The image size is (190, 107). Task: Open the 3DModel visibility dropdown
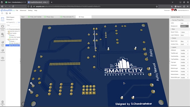pyautogui.click(x=184, y=50)
